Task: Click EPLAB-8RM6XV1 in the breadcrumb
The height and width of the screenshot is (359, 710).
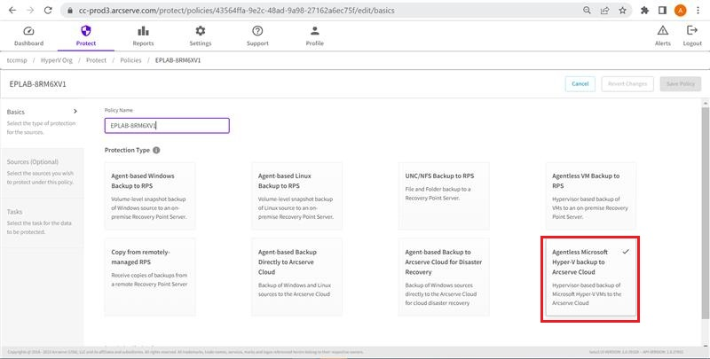Action: point(178,60)
